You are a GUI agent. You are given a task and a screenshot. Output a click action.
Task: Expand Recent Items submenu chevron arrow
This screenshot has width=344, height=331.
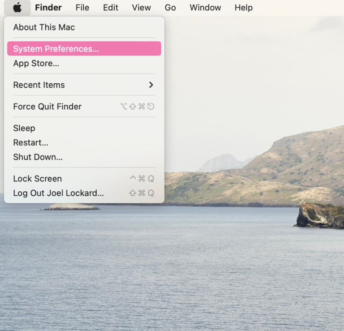[151, 85]
